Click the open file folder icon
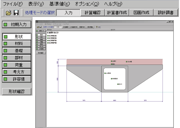 [x=8, y=12]
